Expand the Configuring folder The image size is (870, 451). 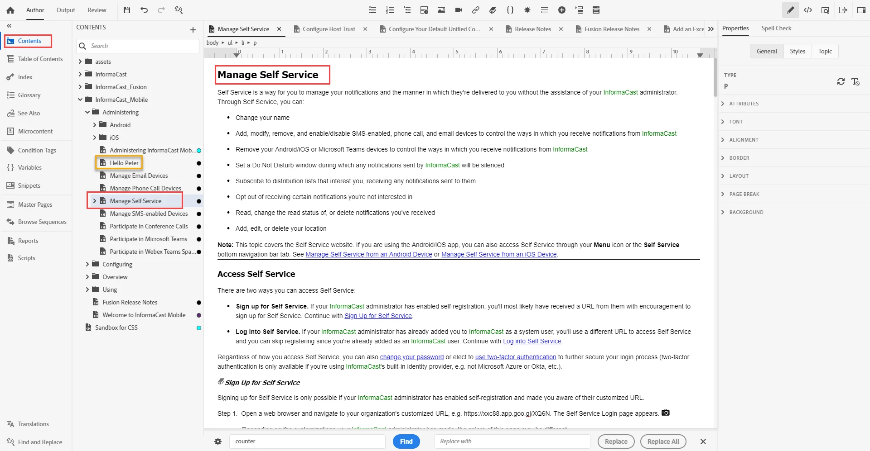[87, 264]
